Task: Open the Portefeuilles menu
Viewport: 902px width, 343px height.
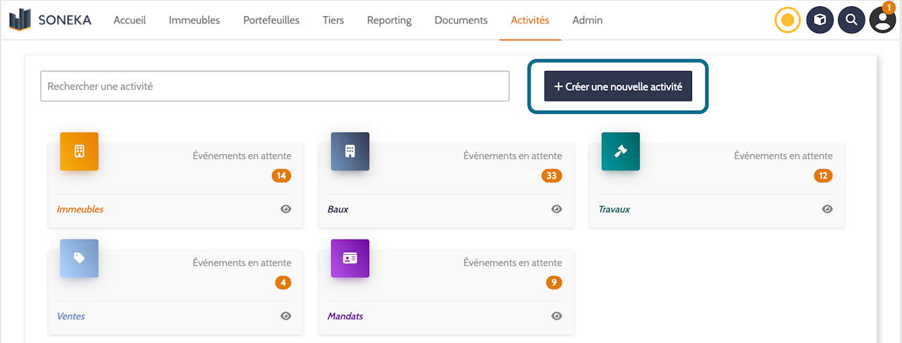Action: [x=271, y=20]
